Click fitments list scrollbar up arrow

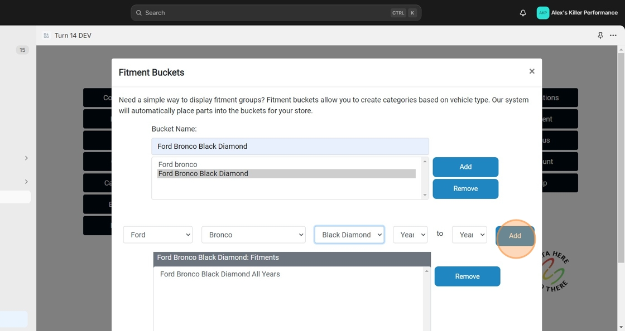pyautogui.click(x=426, y=271)
